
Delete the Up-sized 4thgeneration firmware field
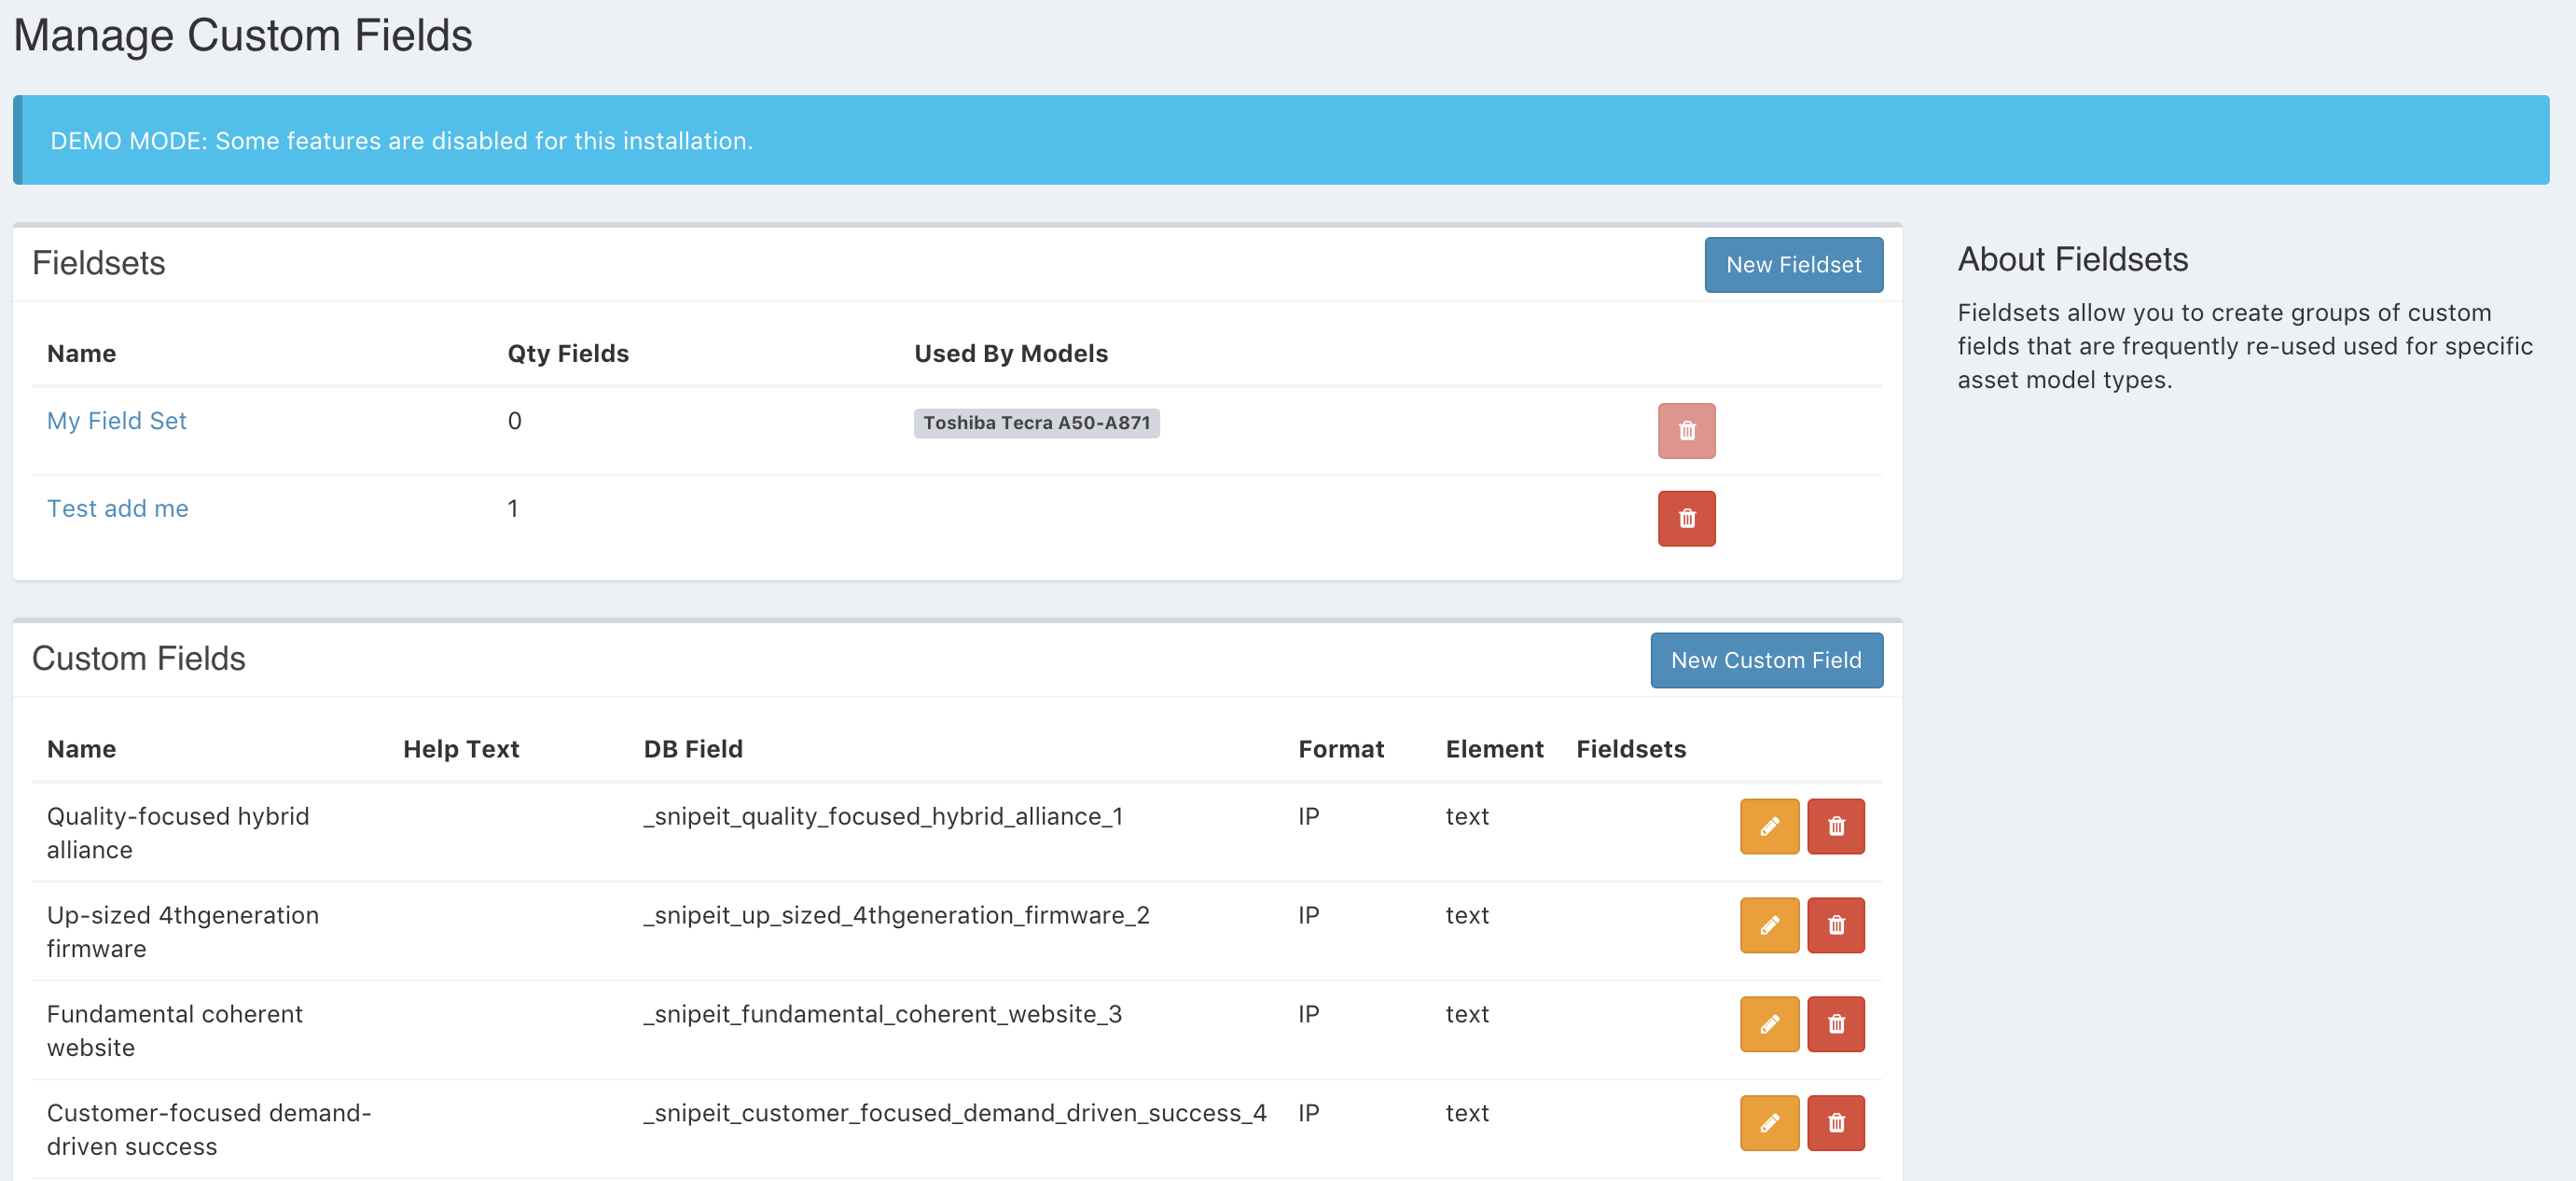(1836, 925)
